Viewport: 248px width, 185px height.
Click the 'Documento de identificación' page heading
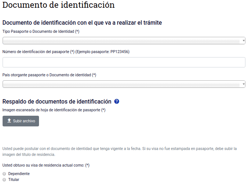pos(59,5)
